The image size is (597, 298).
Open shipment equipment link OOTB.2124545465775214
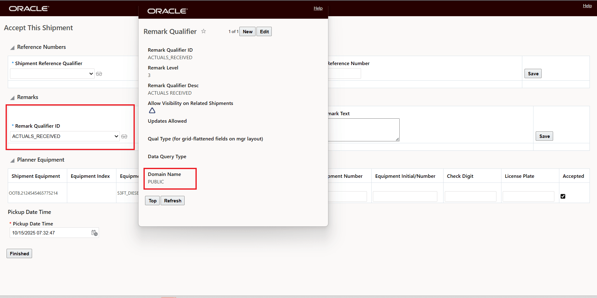click(x=33, y=193)
